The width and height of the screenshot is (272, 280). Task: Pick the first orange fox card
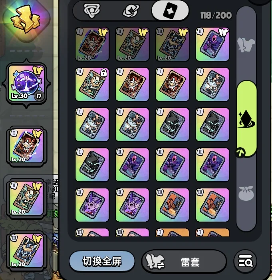(172, 205)
